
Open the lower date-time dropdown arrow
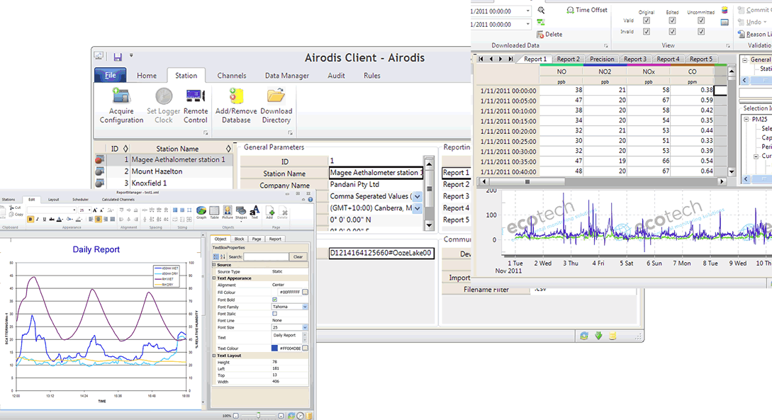coord(527,24)
